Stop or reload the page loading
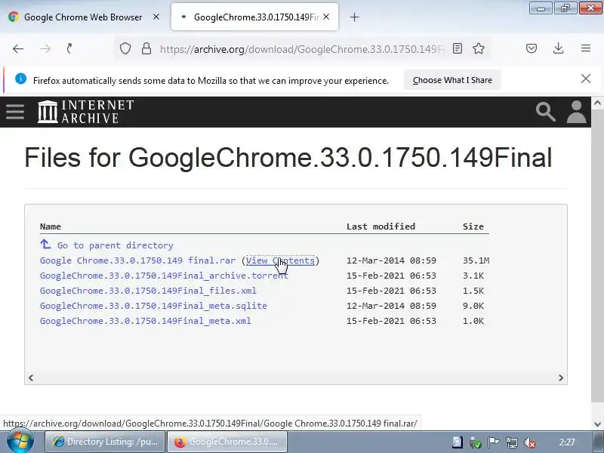 pos(69,48)
